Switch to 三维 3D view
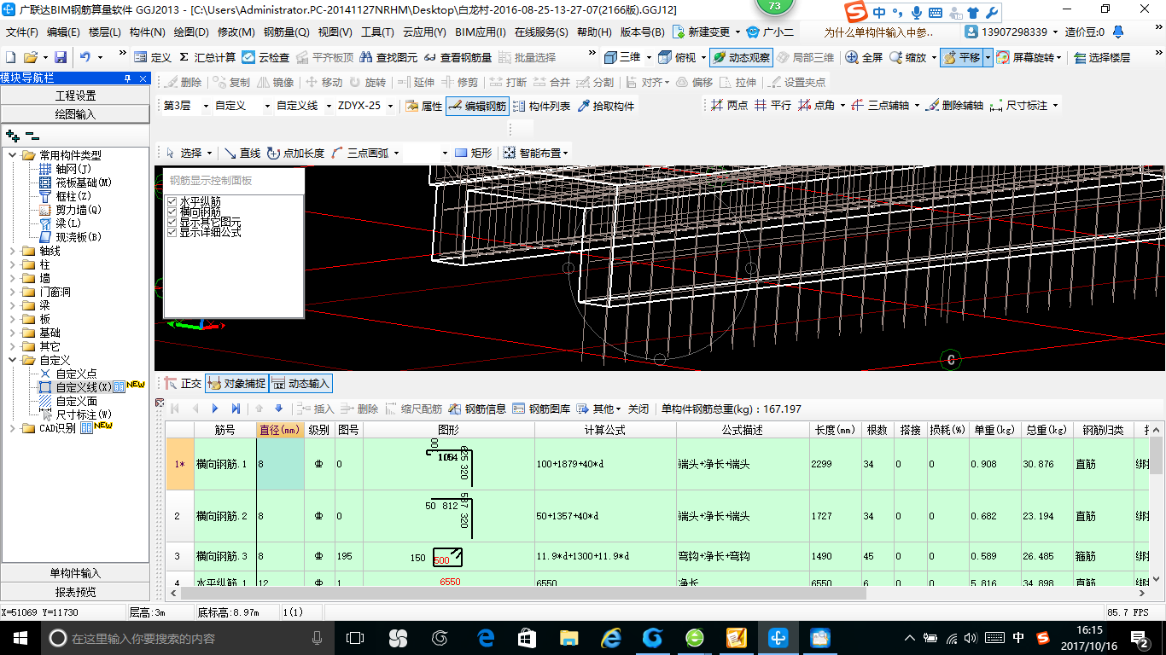The image size is (1166, 655). point(622,57)
